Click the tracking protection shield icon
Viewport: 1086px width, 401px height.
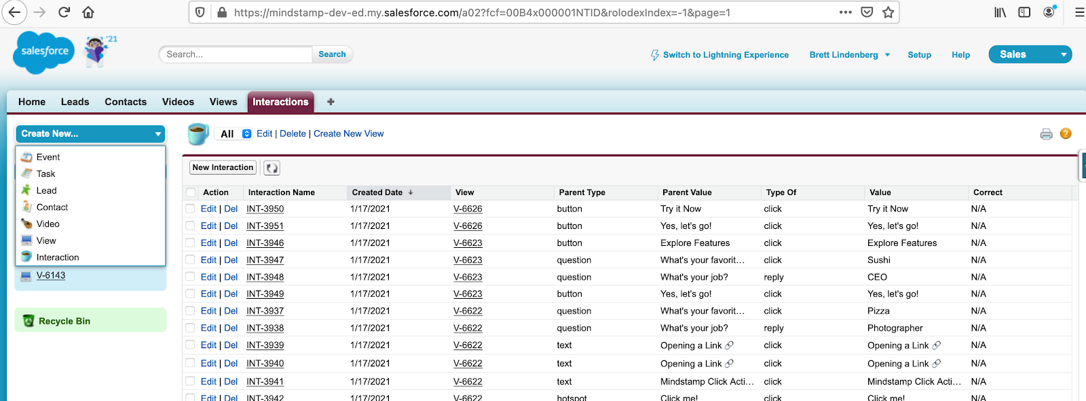click(200, 12)
